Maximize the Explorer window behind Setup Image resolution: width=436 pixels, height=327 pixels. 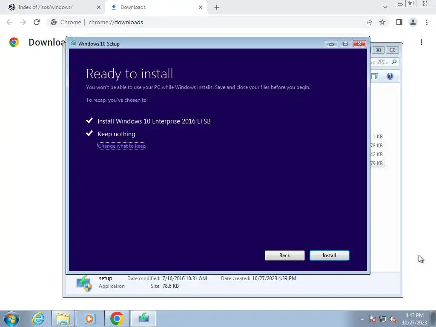point(378,50)
